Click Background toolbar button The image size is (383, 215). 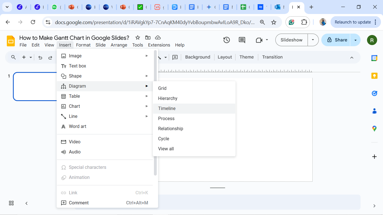coord(198,57)
